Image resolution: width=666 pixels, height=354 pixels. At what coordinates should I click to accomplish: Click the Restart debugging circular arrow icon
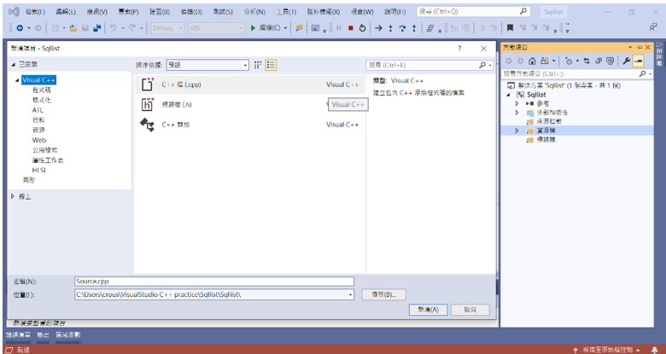coord(362,28)
